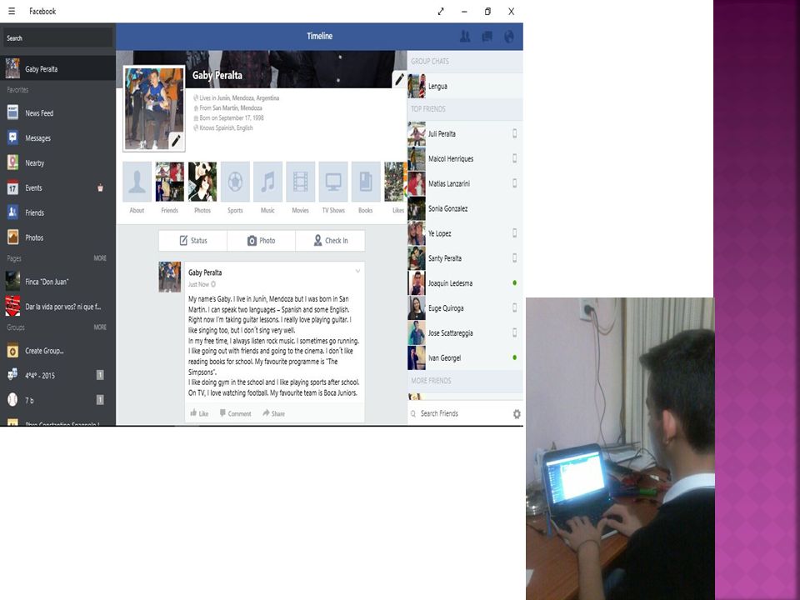Click the Check In button
The width and height of the screenshot is (800, 600).
(331, 241)
